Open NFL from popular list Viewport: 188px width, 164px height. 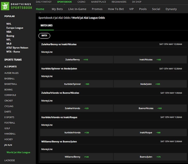[x=9, y=40]
